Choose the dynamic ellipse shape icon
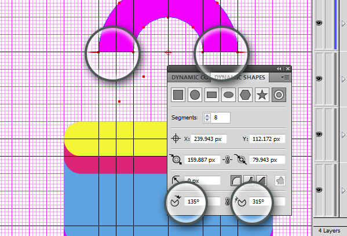Viewport: 347px width, 236px height. [229, 95]
